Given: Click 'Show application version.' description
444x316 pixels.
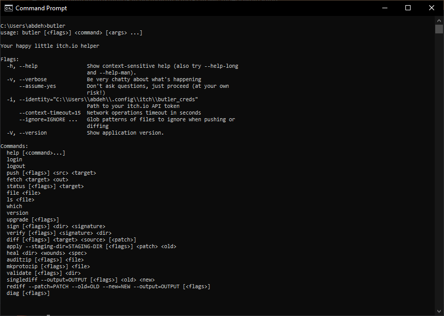Looking at the screenshot, I should pos(126,133).
